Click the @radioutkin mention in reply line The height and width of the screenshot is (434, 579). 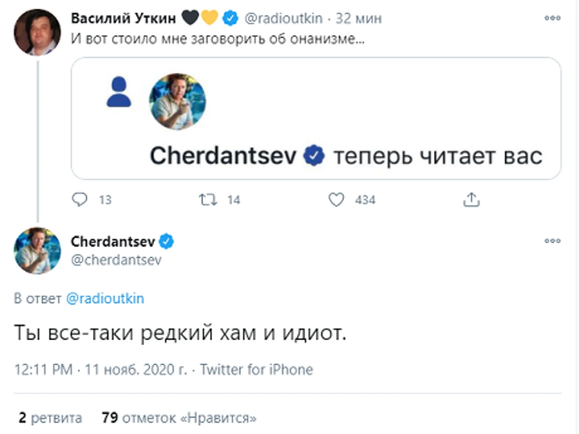(105, 298)
